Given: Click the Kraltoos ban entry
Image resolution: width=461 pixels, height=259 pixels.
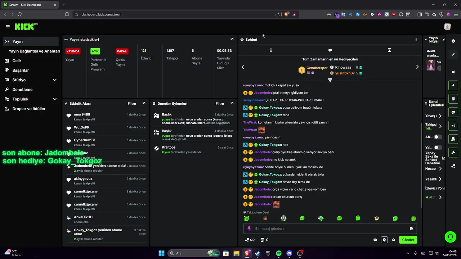Looking at the screenshot, I should click(x=194, y=150).
